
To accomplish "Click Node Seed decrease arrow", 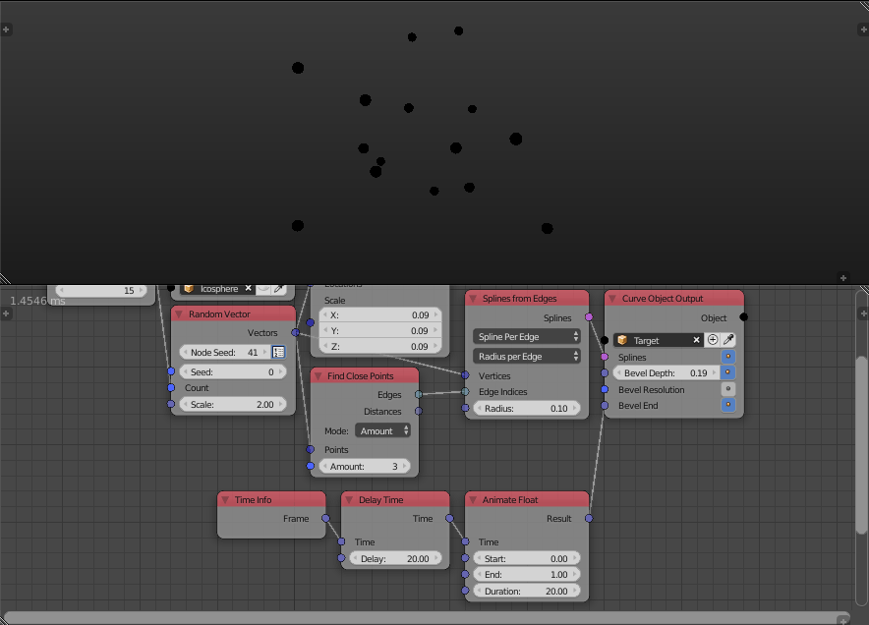I will [185, 353].
